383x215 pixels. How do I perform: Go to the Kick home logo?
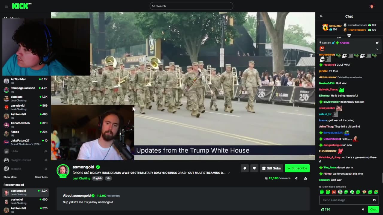22,6
